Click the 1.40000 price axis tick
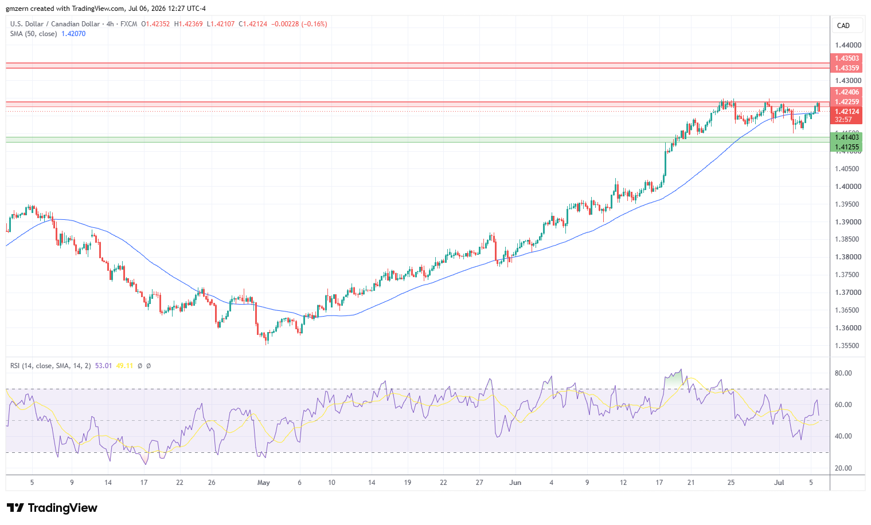The image size is (871, 525). click(x=847, y=187)
